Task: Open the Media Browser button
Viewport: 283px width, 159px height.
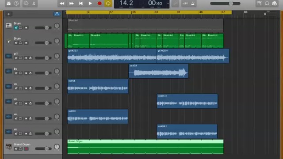Action: [275, 4]
